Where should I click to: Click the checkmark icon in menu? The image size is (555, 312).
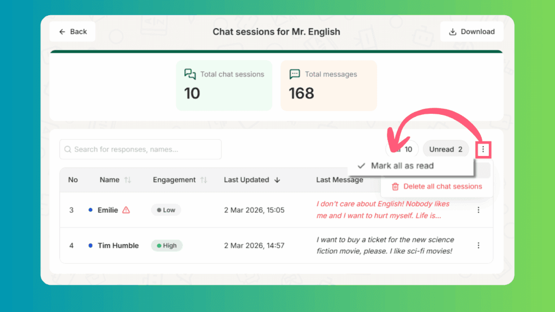point(361,166)
